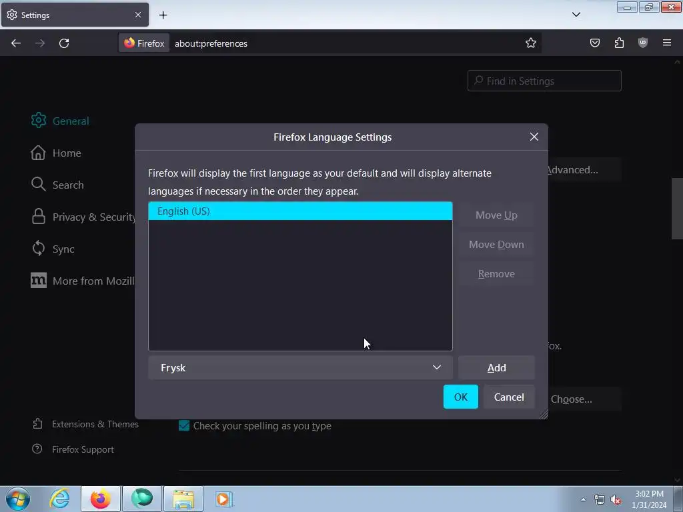Open Privacy & Security settings
The width and height of the screenshot is (683, 512).
coord(83,217)
